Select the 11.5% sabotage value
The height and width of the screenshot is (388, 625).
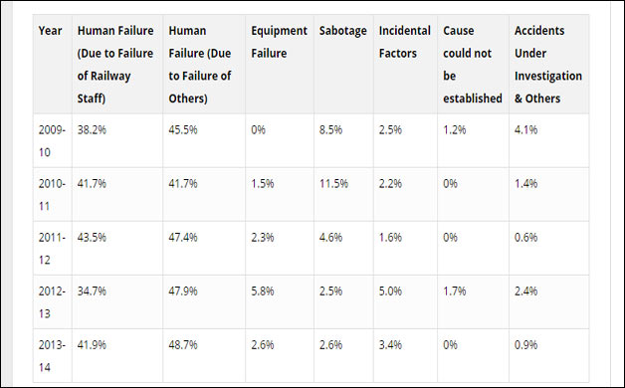333,184
